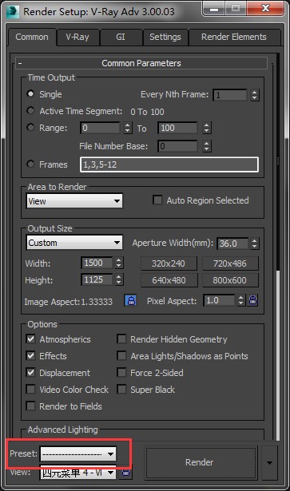Click the Pixel Aspect field 1.0
290x491 pixels.
[219, 300]
